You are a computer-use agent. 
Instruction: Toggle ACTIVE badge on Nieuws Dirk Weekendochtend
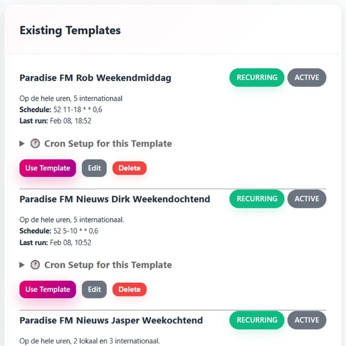pos(307,199)
